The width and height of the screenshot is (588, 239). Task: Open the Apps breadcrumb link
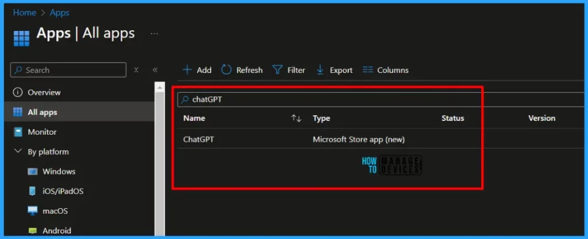coord(60,13)
